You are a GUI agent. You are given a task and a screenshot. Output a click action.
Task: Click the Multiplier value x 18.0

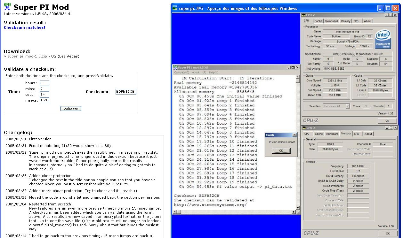coord(335,85)
